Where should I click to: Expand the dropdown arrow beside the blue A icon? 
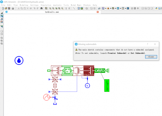[120, 8]
